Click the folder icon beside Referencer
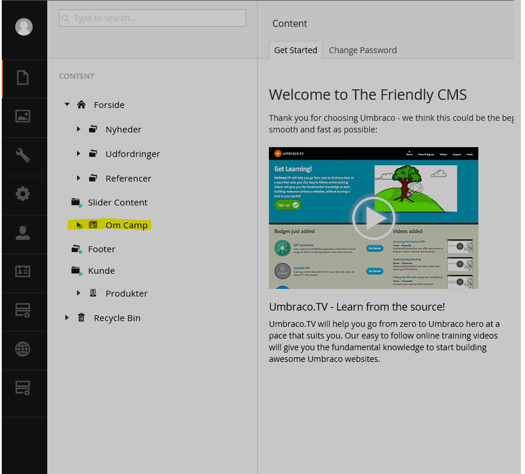The image size is (525, 474). coord(93,178)
